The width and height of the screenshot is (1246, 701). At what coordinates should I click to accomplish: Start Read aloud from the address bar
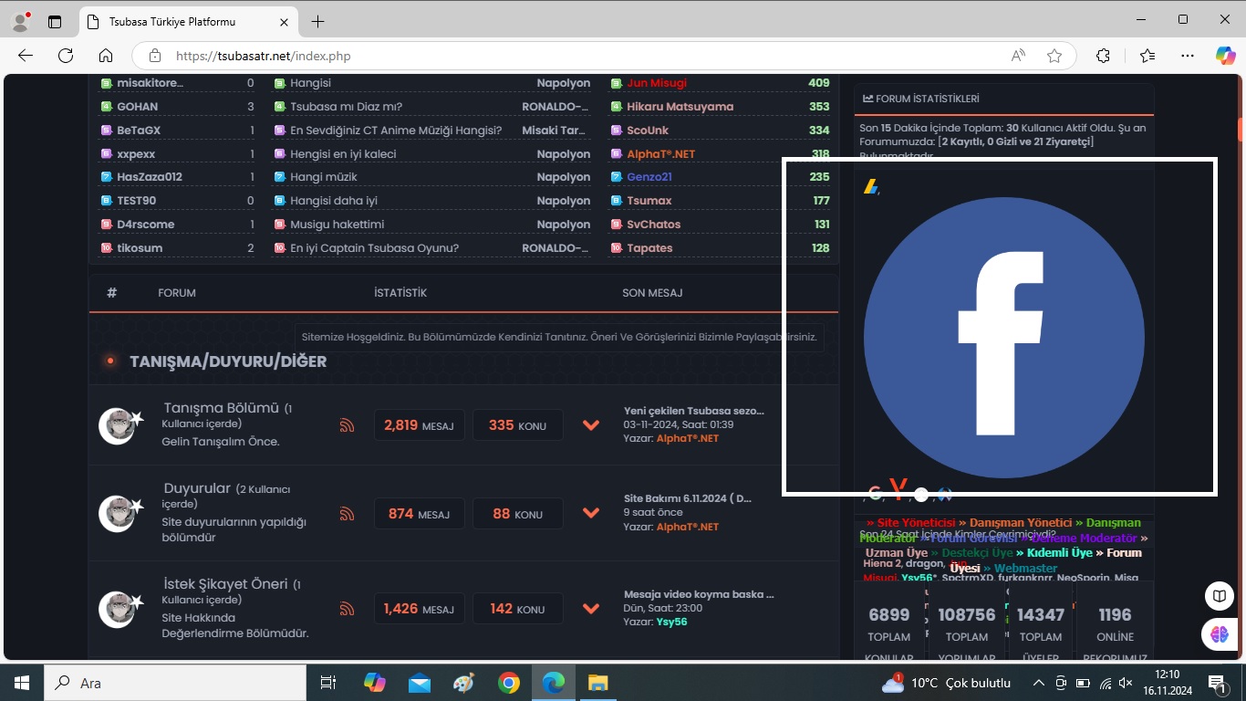(x=1018, y=56)
